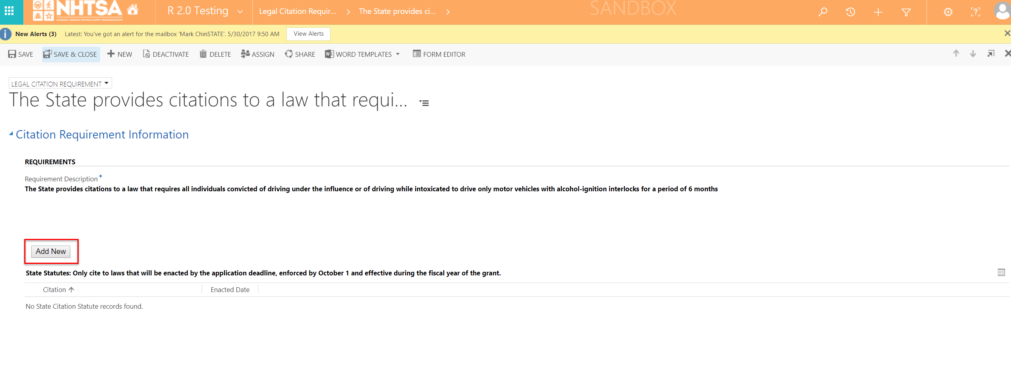
Task: Open the app launcher waffle icon
Action: 9,11
